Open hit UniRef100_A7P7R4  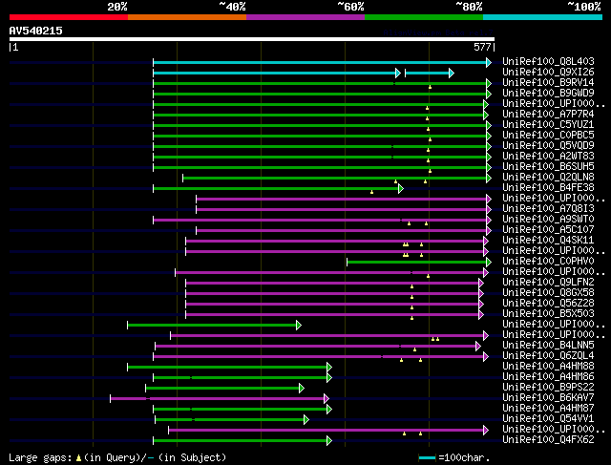click(548, 115)
